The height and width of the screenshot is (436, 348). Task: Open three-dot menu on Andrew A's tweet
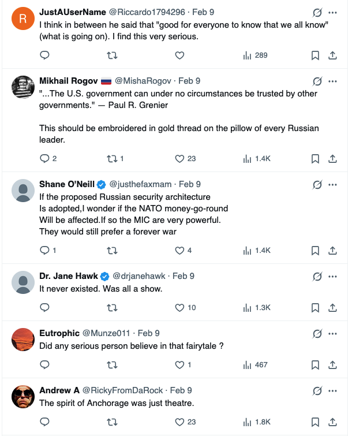point(332,390)
